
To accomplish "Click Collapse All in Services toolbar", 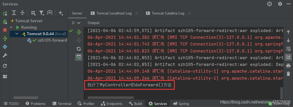I will click(22, 13).
